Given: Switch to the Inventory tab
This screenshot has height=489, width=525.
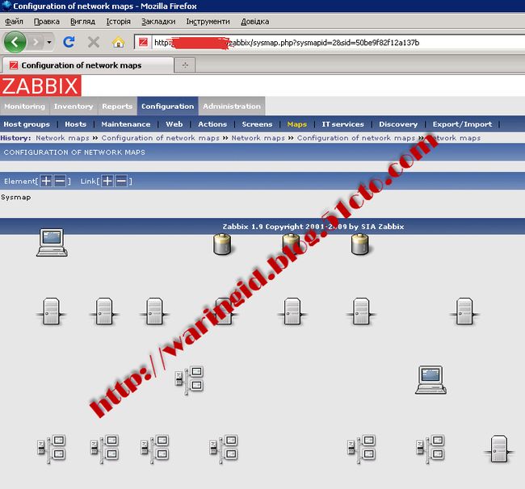Looking at the screenshot, I should click(x=73, y=107).
